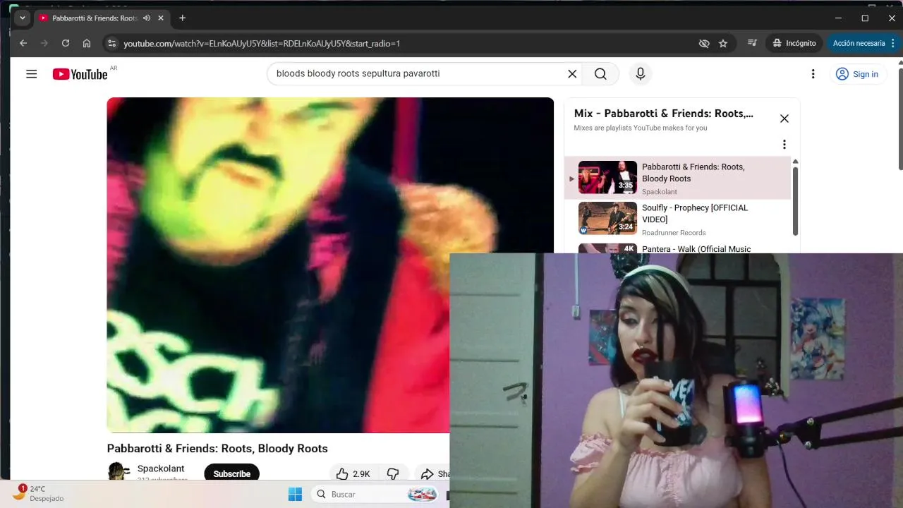Viewport: 903px width, 508px height.
Task: Run the search with the magnifier button
Action: (600, 74)
